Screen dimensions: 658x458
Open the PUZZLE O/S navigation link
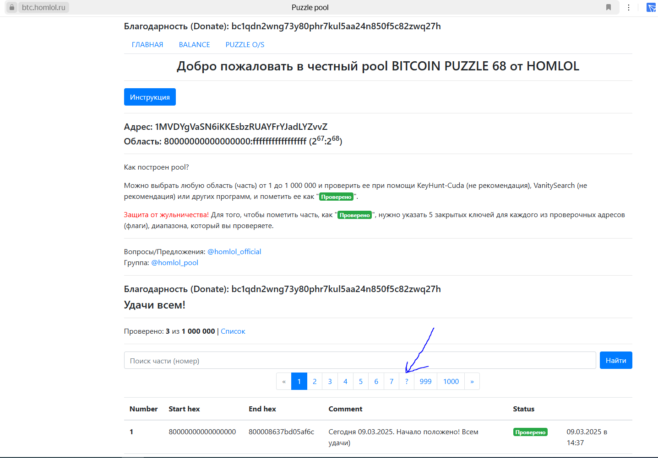click(x=245, y=45)
